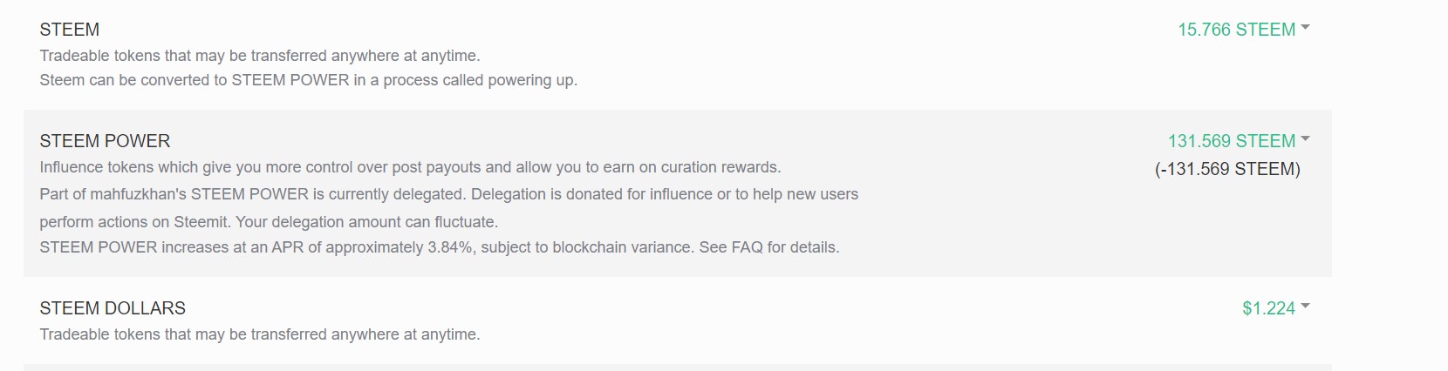Viewport: 1448px width, 371px height.
Task: Expand the 131.569 STEEM power balance menu
Action: pyautogui.click(x=1231, y=141)
